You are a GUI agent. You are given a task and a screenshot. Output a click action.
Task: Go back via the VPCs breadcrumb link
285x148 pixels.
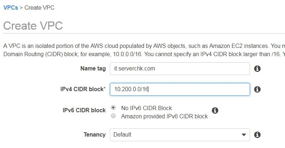click(11, 8)
